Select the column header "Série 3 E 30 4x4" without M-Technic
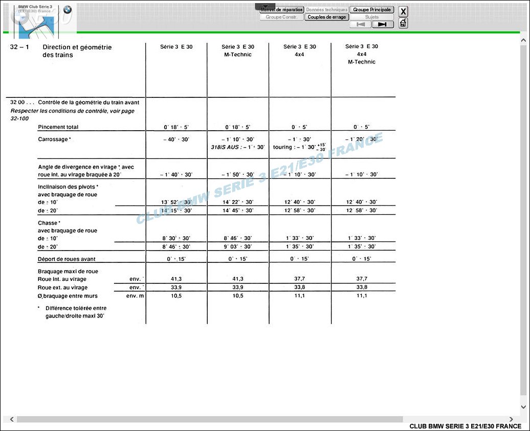This screenshot has height=431, width=530. [x=300, y=50]
